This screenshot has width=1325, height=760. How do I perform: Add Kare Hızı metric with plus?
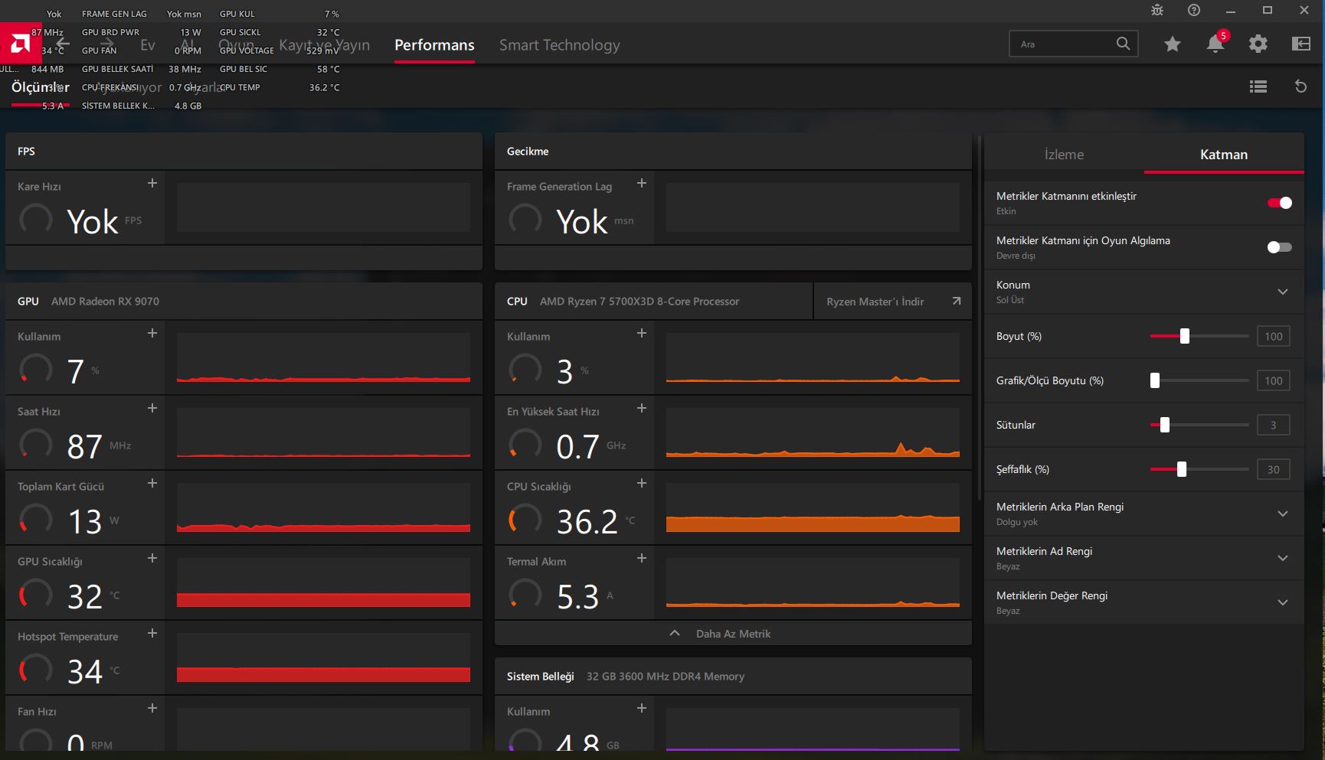click(152, 183)
